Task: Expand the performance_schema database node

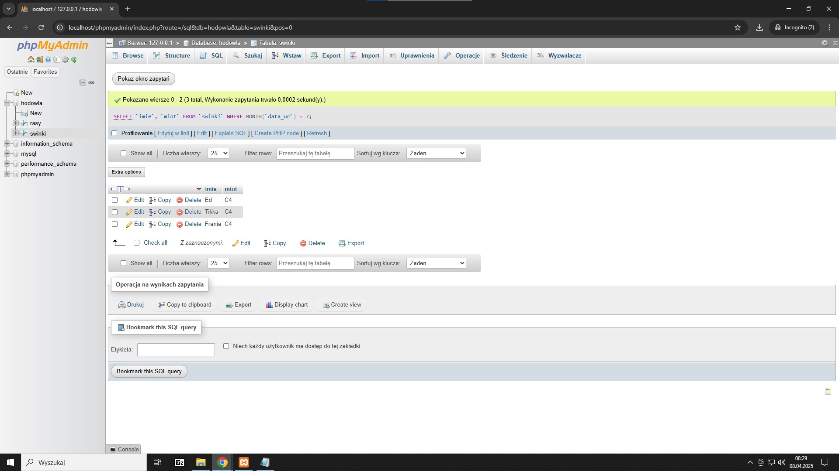Action: coord(7,164)
